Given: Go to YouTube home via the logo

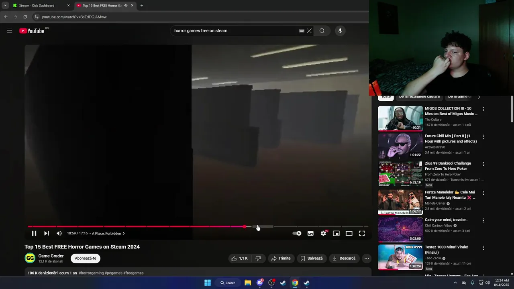Looking at the screenshot, I should coord(32,31).
